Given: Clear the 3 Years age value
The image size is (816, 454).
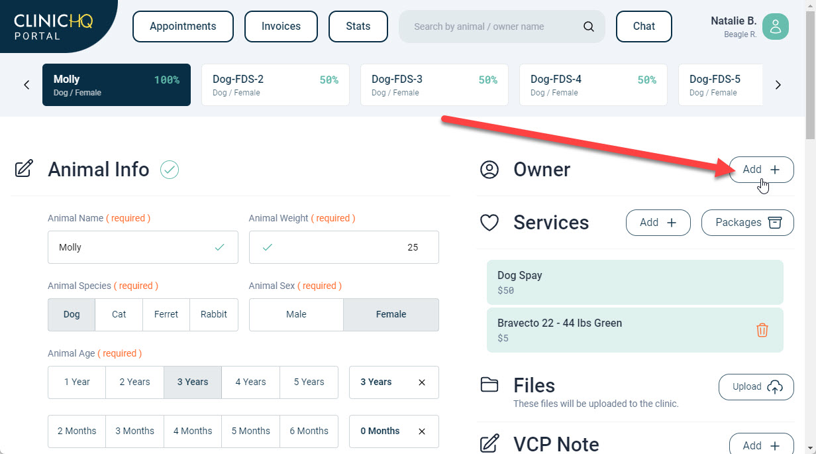Looking at the screenshot, I should tap(422, 382).
